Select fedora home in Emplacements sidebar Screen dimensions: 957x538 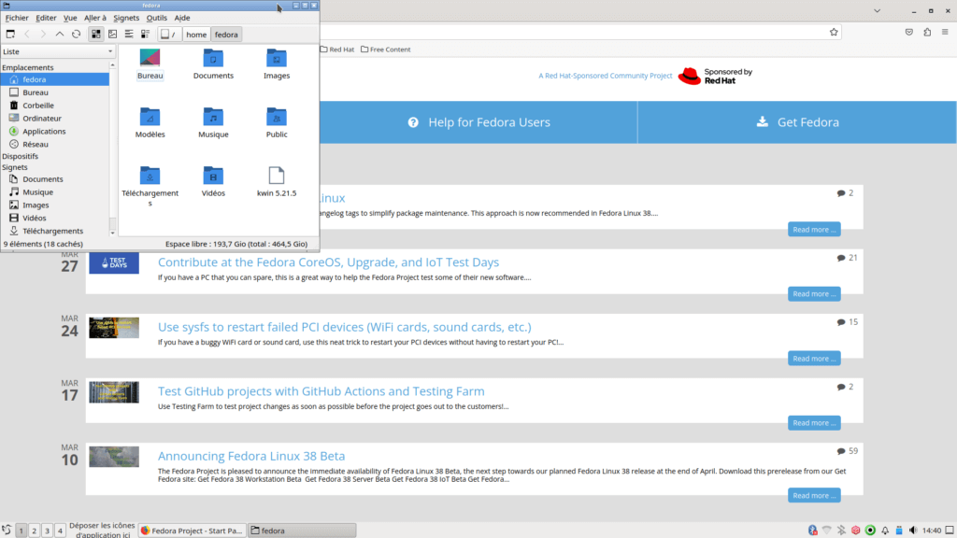click(x=55, y=79)
